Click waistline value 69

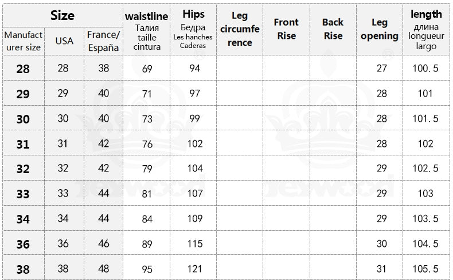coord(147,68)
